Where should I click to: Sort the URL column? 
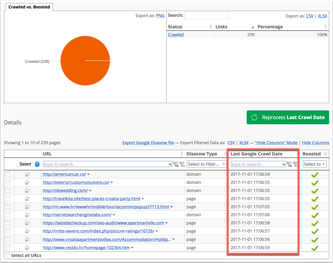click(x=182, y=154)
